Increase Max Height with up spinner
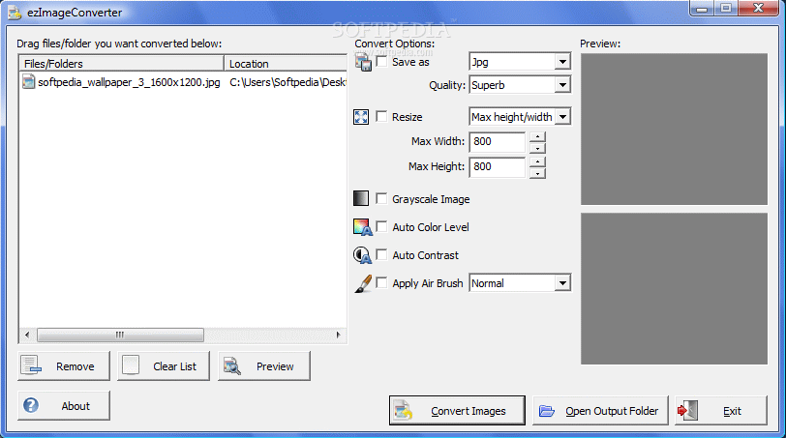Image resolution: width=786 pixels, height=438 pixels. tap(537, 161)
